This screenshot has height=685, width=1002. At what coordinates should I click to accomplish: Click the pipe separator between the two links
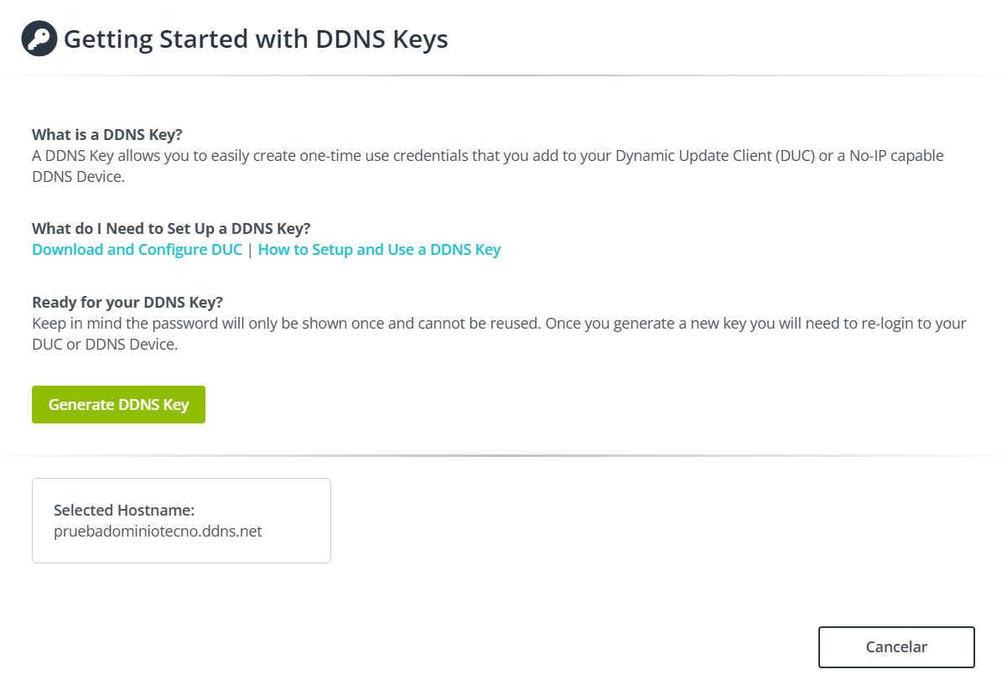[x=250, y=250]
